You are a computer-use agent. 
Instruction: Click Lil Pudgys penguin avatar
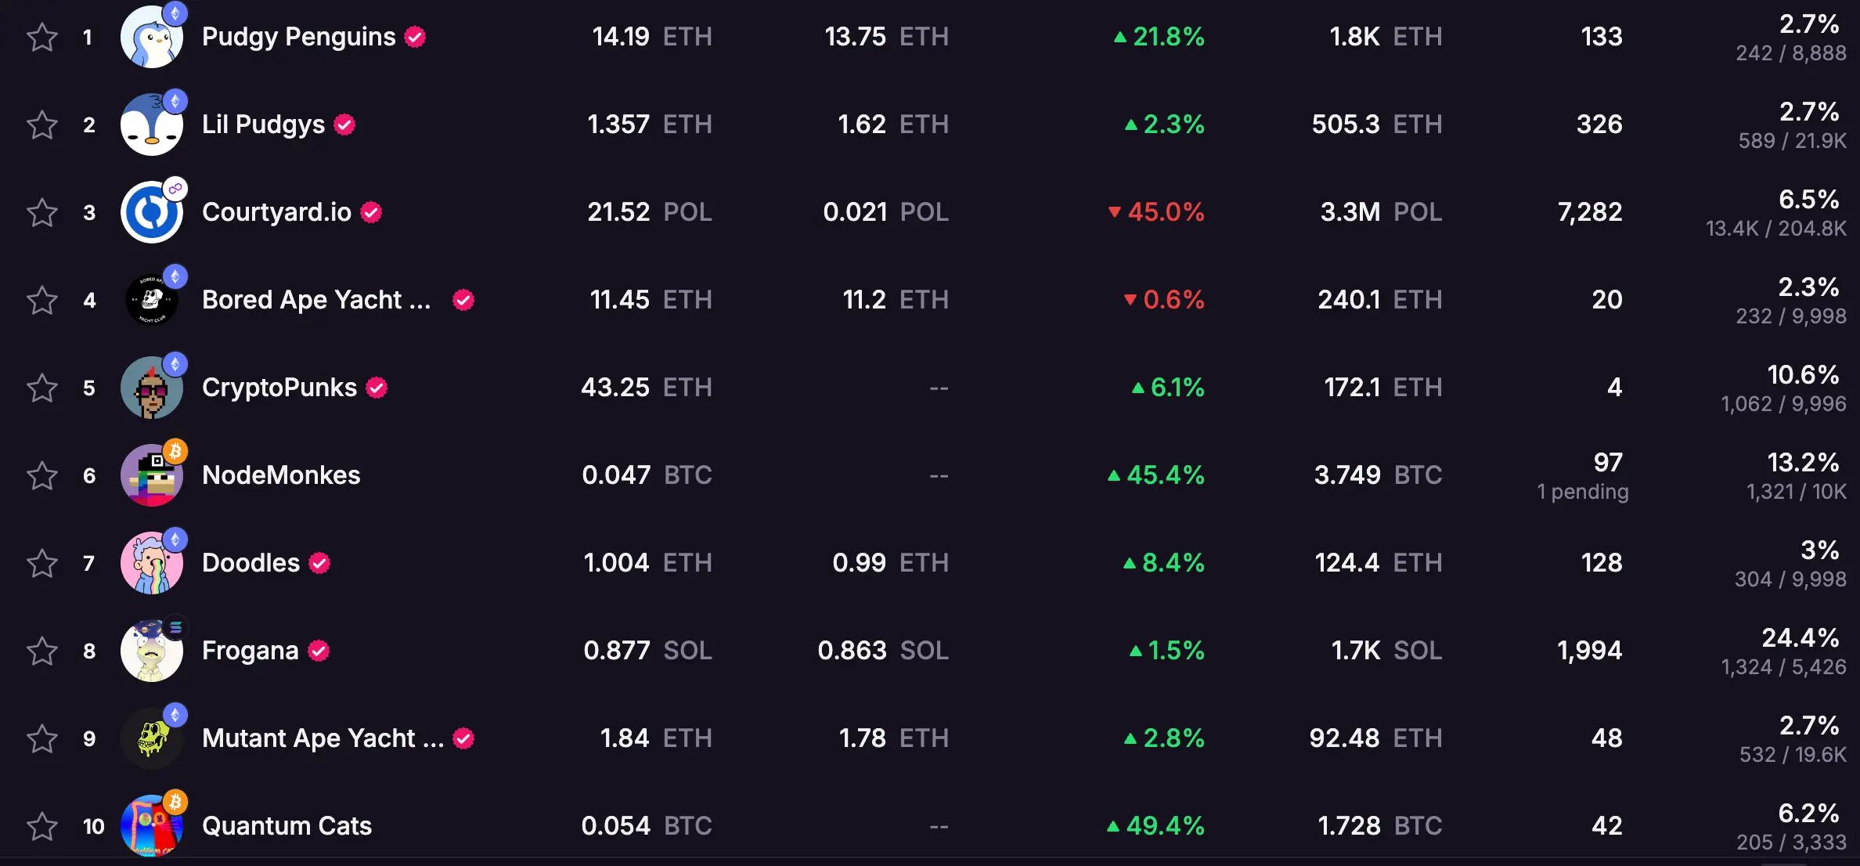[x=151, y=124]
